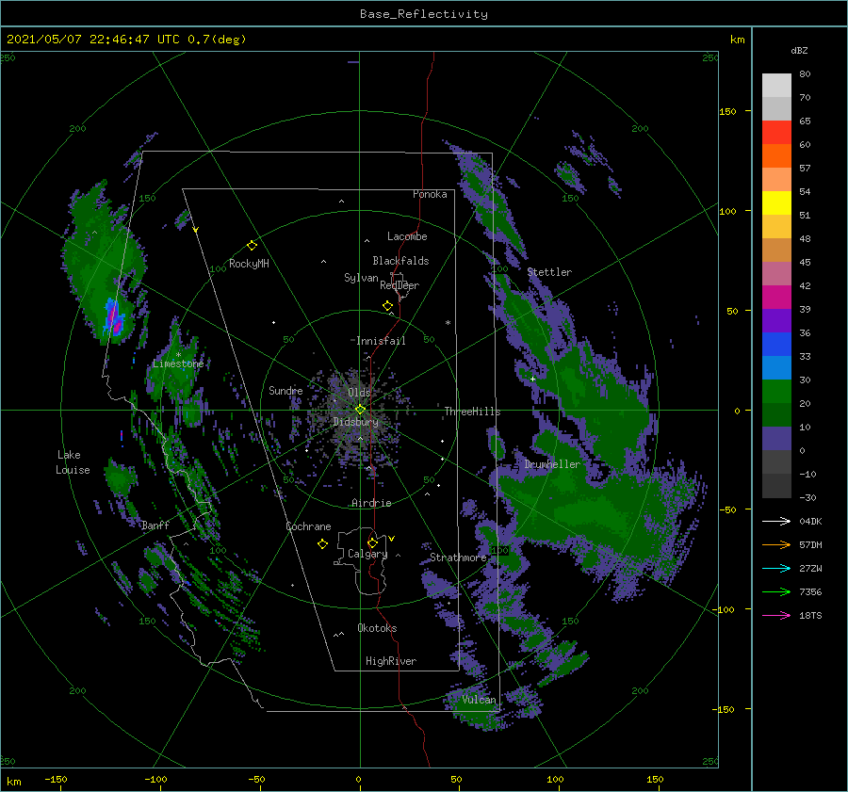The width and height of the screenshot is (848, 792).
Task: Click the orange arrow icon beside 57DM
Action: pyautogui.click(x=776, y=545)
